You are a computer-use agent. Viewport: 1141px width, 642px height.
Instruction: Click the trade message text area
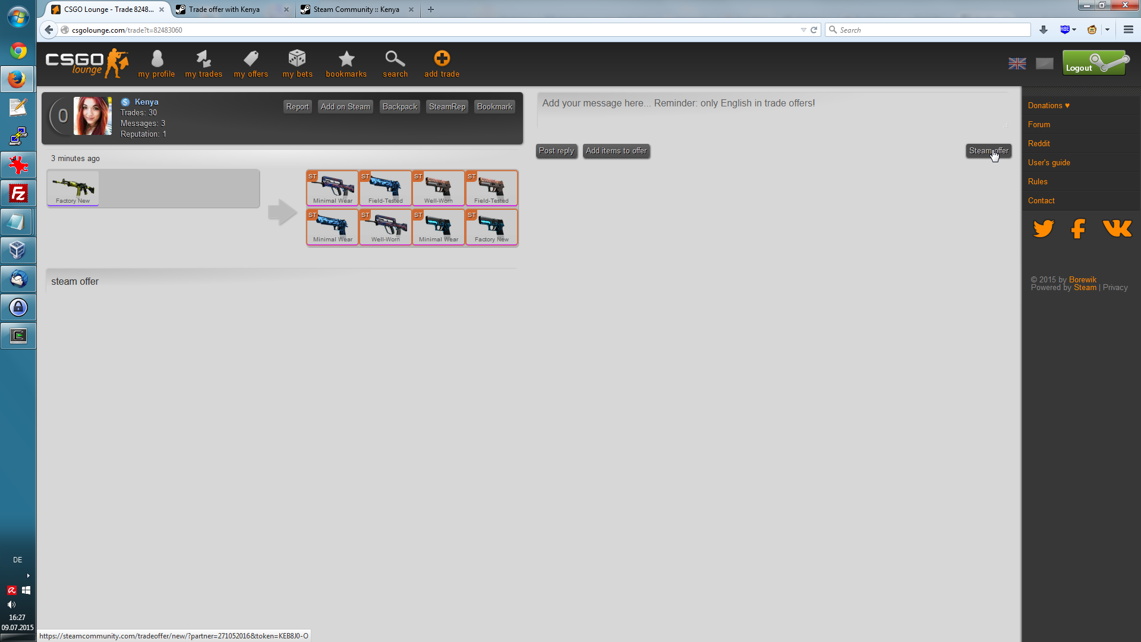773,111
